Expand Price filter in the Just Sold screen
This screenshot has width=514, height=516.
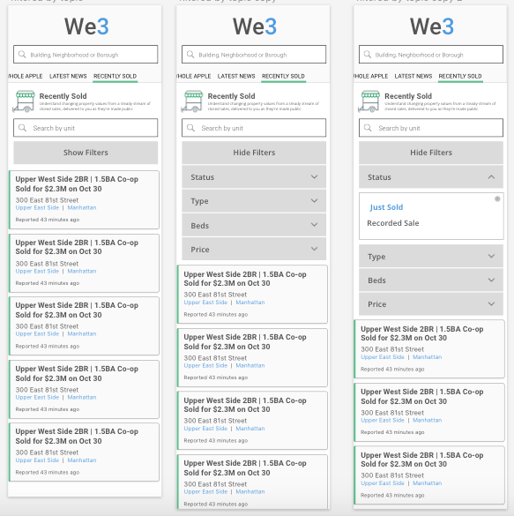[x=431, y=304]
